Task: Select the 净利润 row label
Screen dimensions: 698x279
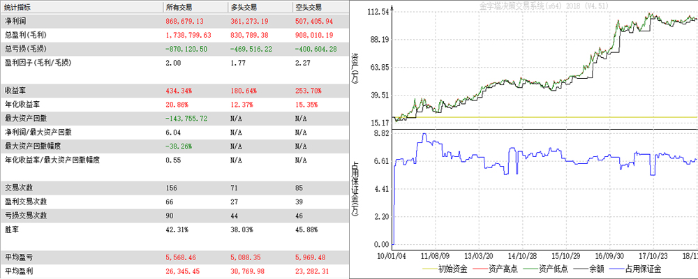Action: 16,21
